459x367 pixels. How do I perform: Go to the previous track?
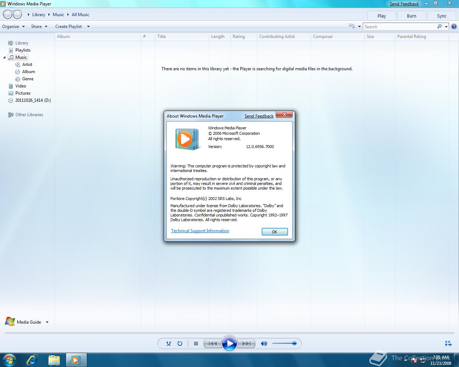pos(213,343)
